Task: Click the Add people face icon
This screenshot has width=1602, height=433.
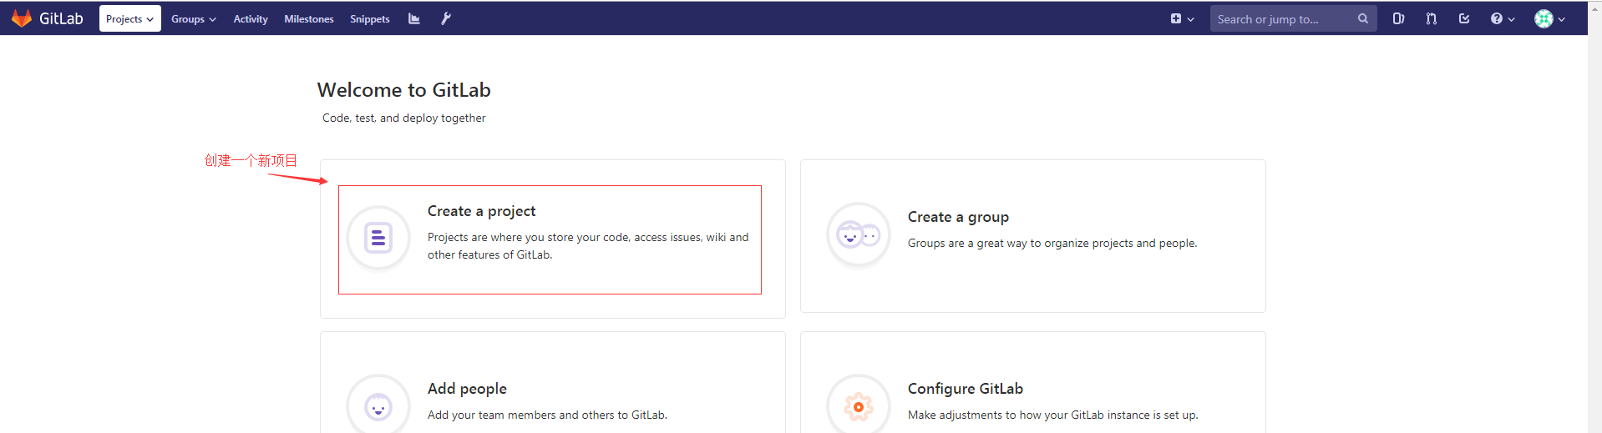Action: coord(378,407)
